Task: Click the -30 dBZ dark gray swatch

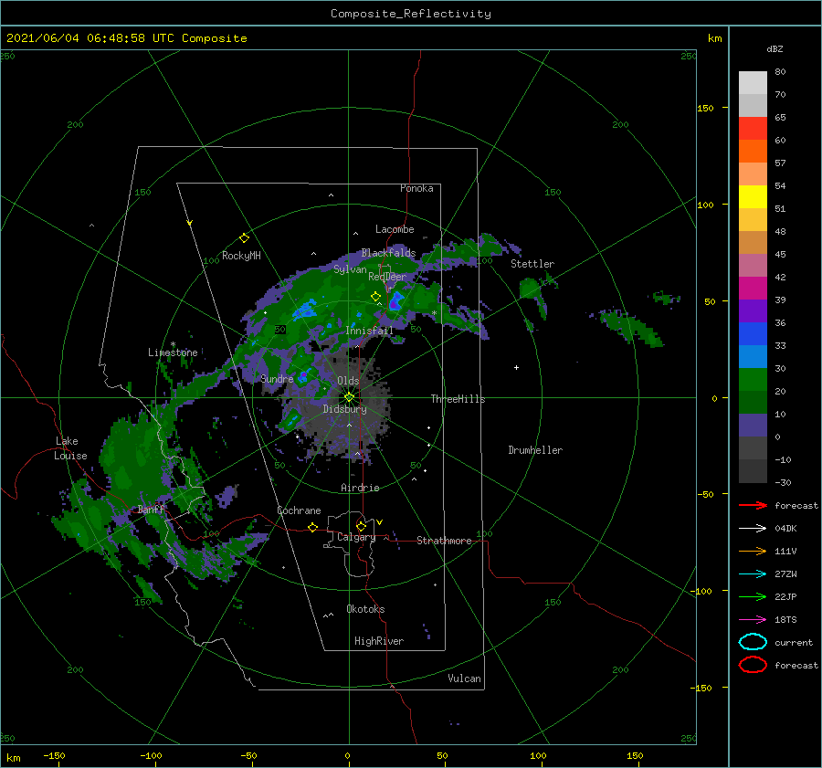Action: [753, 471]
